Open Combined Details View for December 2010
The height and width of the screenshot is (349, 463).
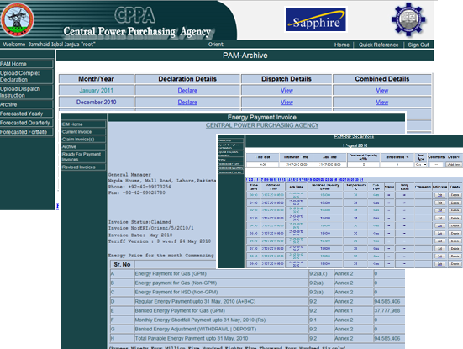381,103
